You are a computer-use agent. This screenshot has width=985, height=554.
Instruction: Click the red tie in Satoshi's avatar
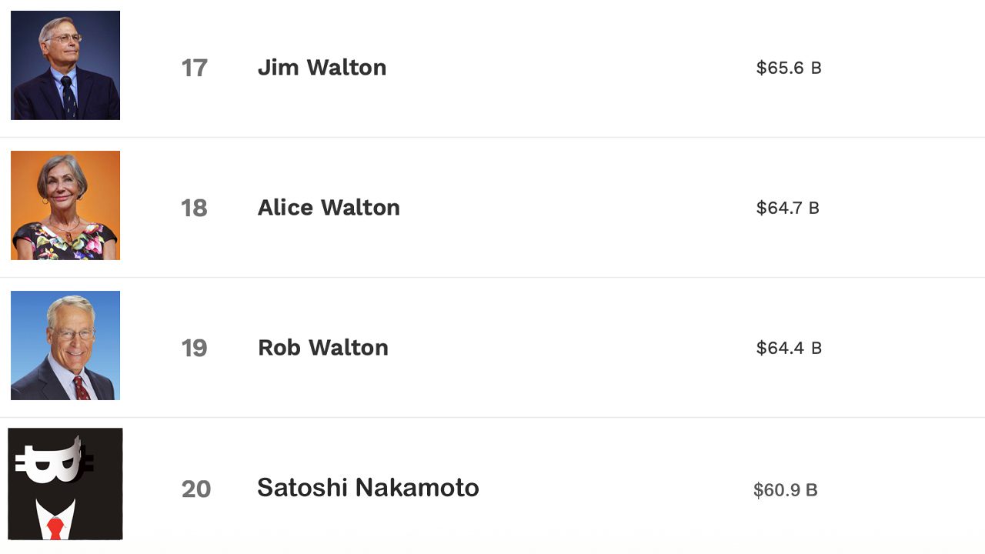click(x=55, y=528)
